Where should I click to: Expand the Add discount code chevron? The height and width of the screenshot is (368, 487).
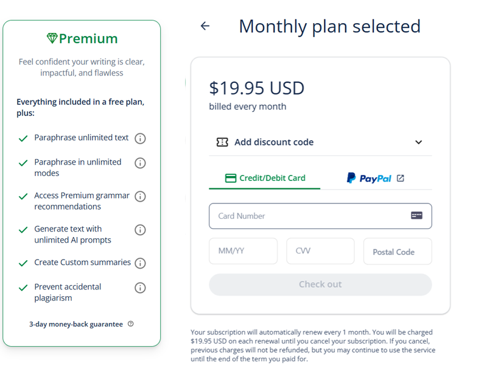pos(418,143)
